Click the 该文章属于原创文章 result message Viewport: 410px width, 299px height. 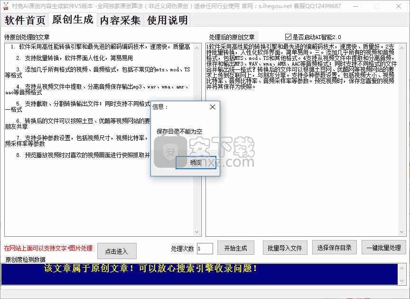pyautogui.click(x=151, y=269)
